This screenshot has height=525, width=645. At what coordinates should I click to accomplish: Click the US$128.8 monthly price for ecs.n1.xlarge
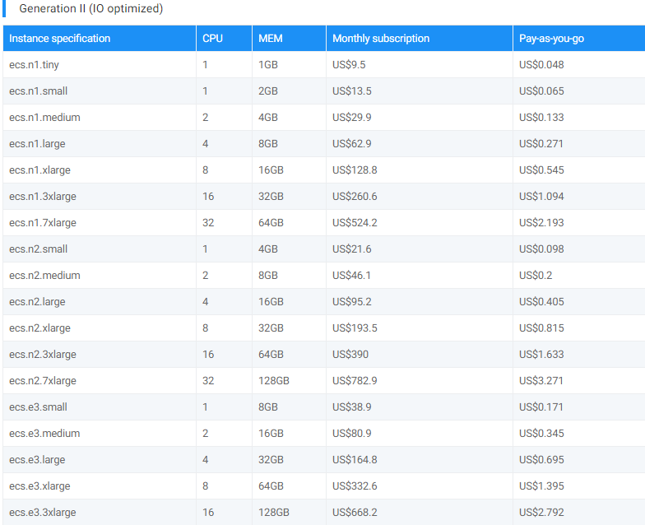355,170
